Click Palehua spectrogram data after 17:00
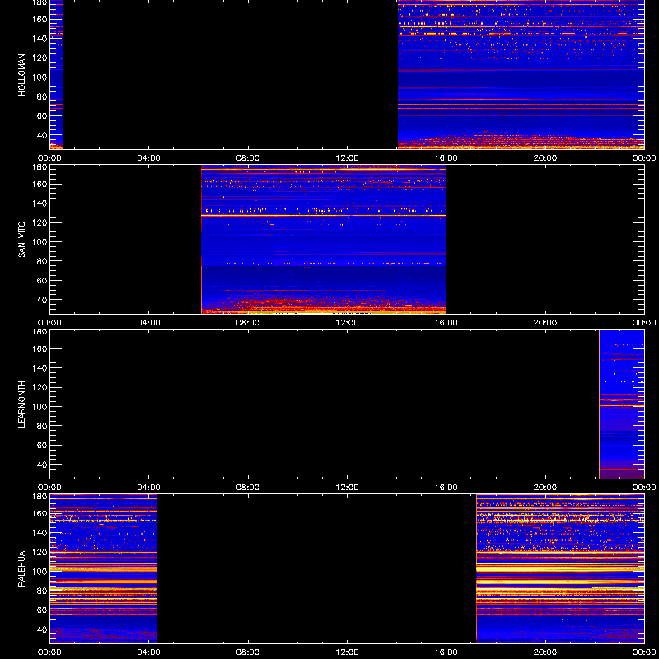This screenshot has width=659, height=659. 560,568
